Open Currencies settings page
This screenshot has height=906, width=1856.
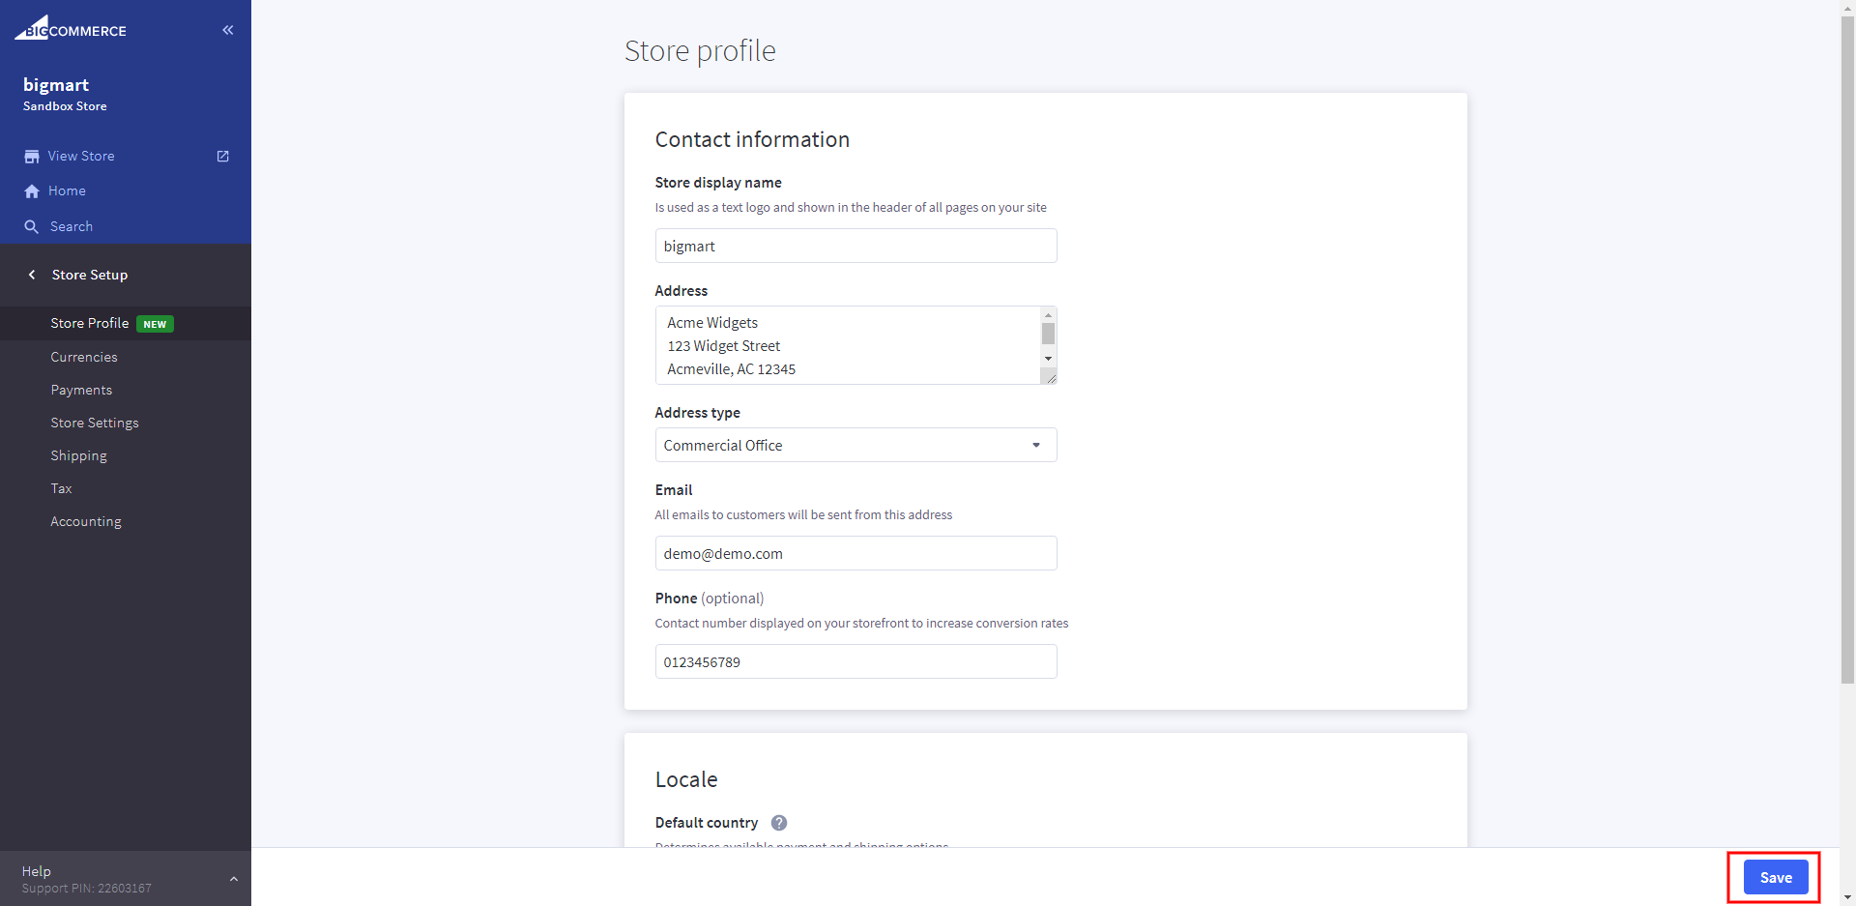(84, 358)
